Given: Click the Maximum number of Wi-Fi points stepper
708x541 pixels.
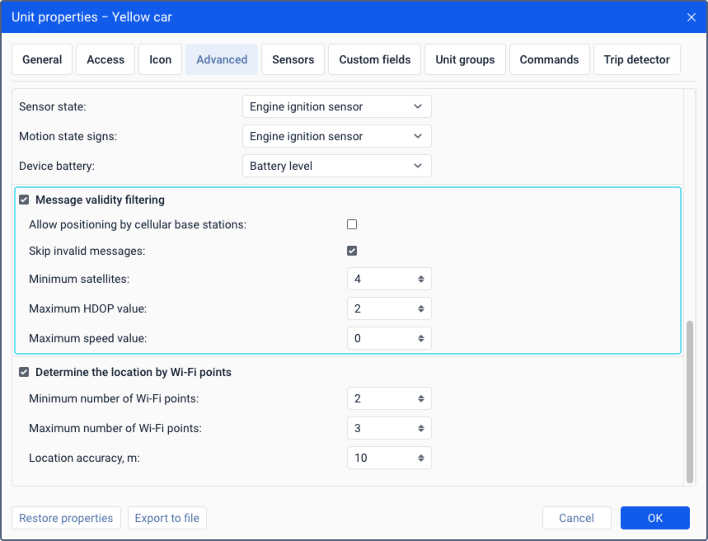Looking at the screenshot, I should click(x=421, y=428).
